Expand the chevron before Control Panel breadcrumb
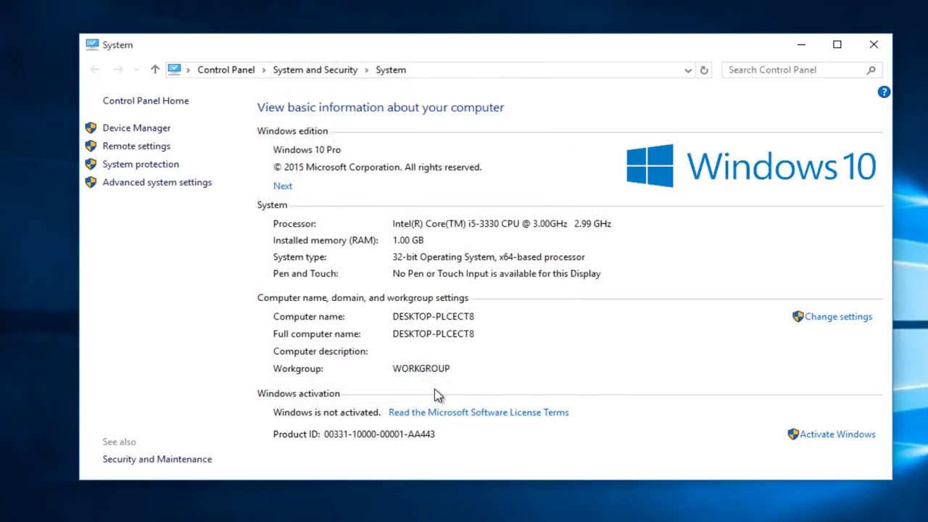This screenshot has height=522, width=928. pyautogui.click(x=188, y=70)
